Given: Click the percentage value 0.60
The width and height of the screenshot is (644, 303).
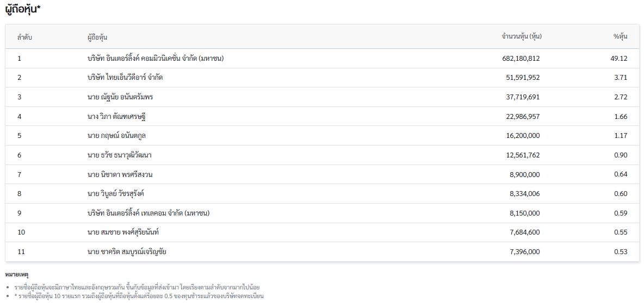Looking at the screenshot, I should (620, 194).
